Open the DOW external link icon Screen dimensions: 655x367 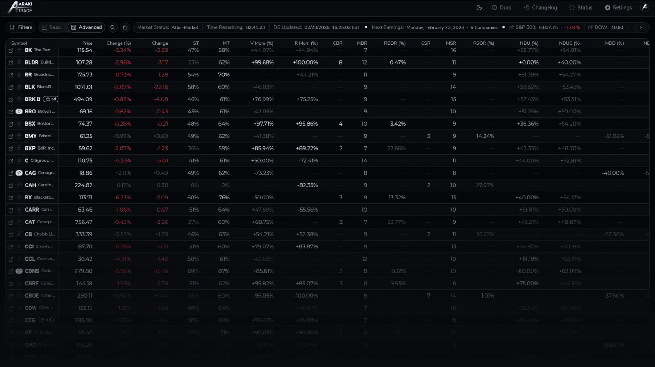tap(590, 27)
